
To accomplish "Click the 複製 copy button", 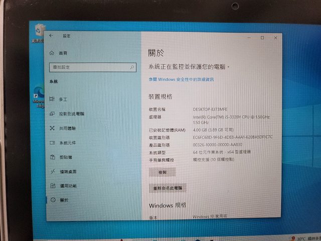I will coord(162,172).
